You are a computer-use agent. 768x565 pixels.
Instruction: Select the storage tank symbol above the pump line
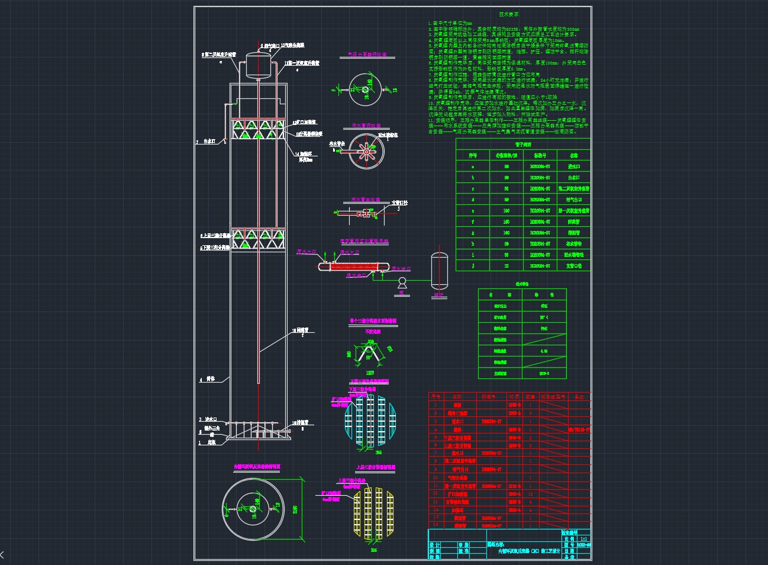point(439,271)
